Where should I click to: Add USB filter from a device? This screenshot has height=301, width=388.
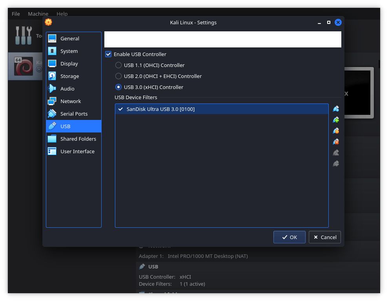coord(335,120)
